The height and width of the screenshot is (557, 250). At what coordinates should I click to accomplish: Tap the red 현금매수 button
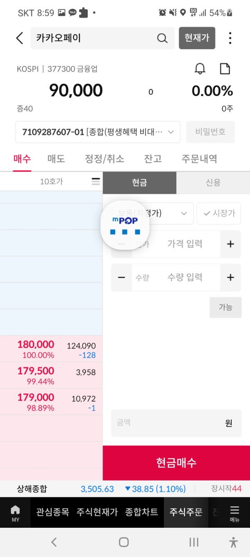176,463
